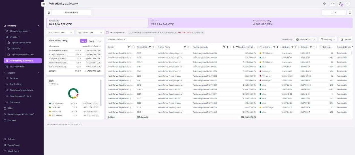The image size is (355, 155).
Task: Filter the Číslo dokladu column
Action: [150, 47]
